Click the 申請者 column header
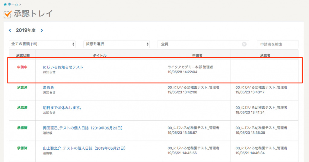Viewport: 309px width, 162px height. click(x=197, y=56)
